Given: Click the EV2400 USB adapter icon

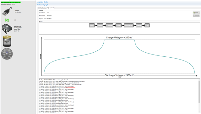Looking at the screenshot, I should pyautogui.click(x=7, y=11).
